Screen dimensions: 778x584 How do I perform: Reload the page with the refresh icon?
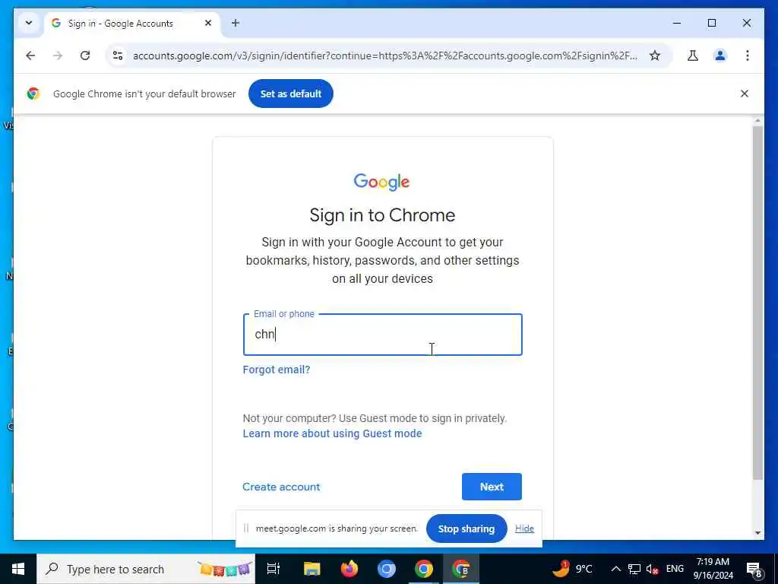tap(85, 56)
